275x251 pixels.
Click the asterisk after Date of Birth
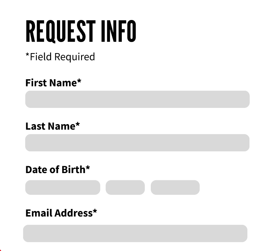[88, 168]
